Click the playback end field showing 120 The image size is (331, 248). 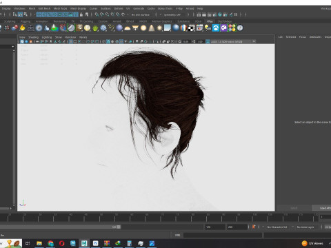point(215,227)
